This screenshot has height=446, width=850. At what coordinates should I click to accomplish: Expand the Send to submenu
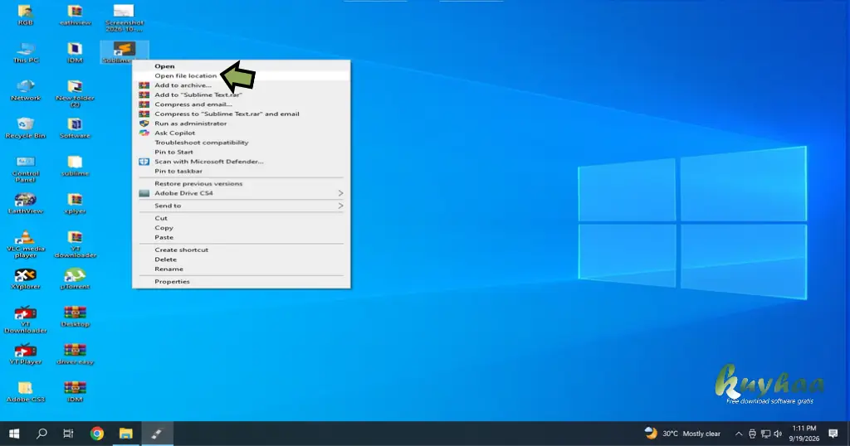click(242, 206)
